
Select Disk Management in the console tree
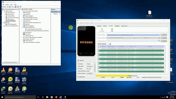(12, 24)
